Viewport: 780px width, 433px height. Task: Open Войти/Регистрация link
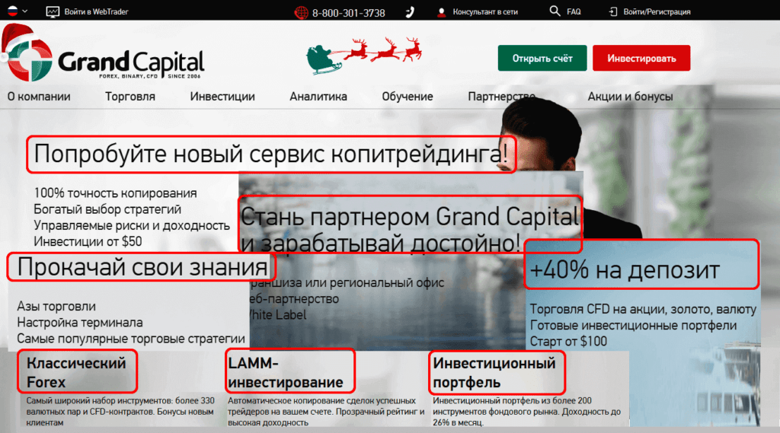[657, 11]
